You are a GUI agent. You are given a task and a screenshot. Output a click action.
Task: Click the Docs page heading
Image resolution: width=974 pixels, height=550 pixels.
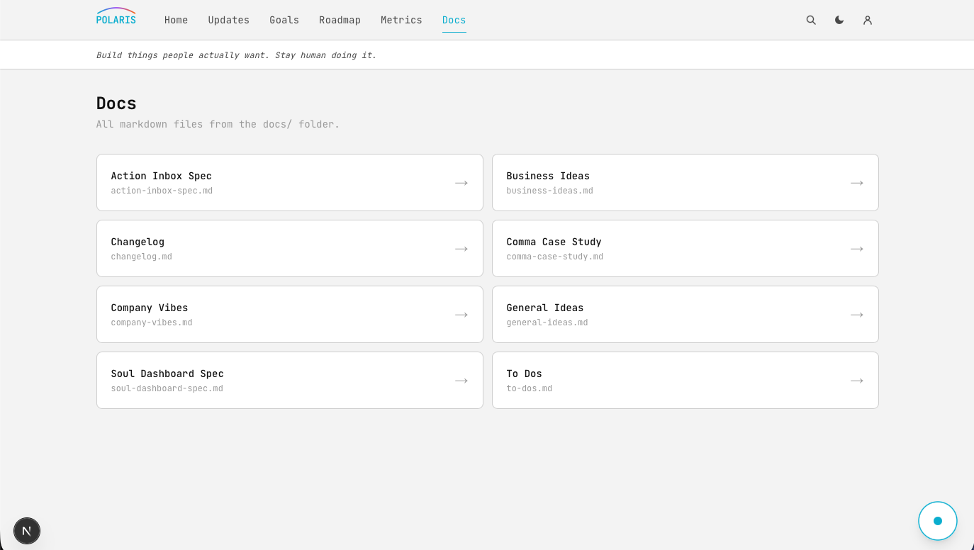116,103
